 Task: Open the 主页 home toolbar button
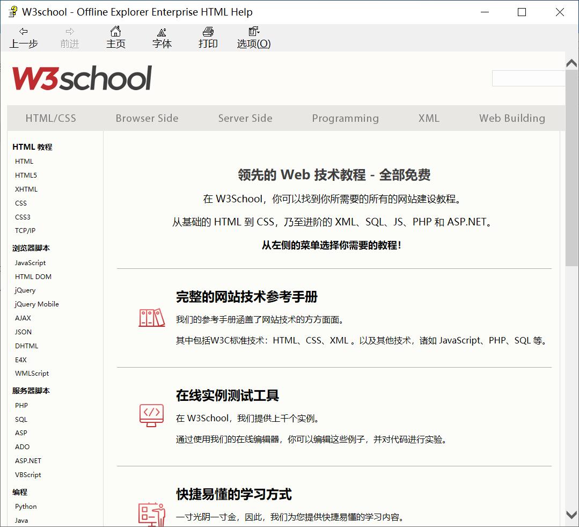(x=115, y=38)
